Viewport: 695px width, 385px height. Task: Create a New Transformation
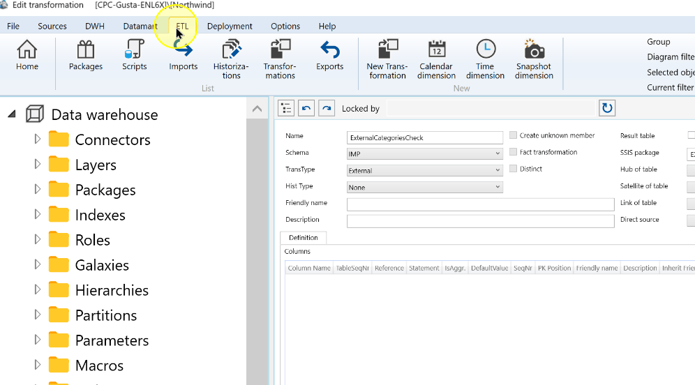point(387,59)
